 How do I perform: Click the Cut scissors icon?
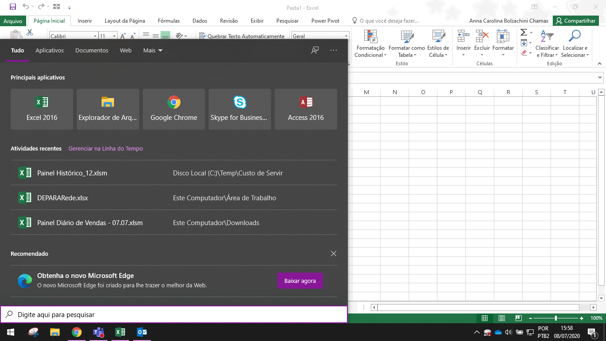coord(30,33)
